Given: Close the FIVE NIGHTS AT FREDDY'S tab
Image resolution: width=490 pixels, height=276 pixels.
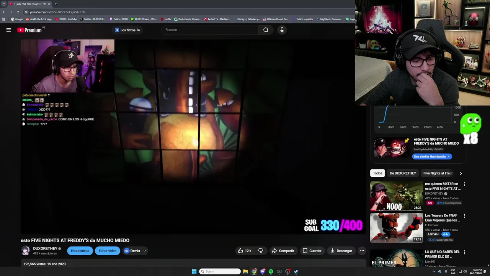Looking at the screenshot, I should [49, 4].
